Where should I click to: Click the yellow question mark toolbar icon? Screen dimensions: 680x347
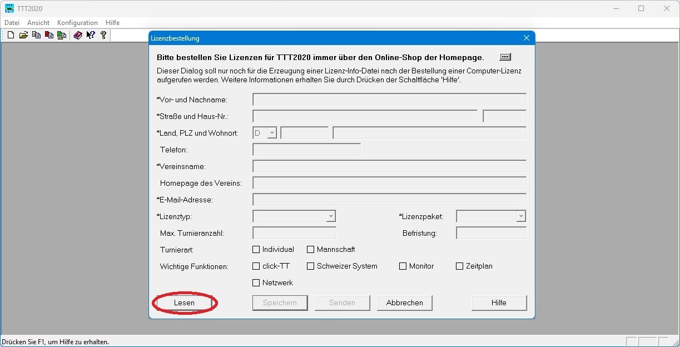103,35
